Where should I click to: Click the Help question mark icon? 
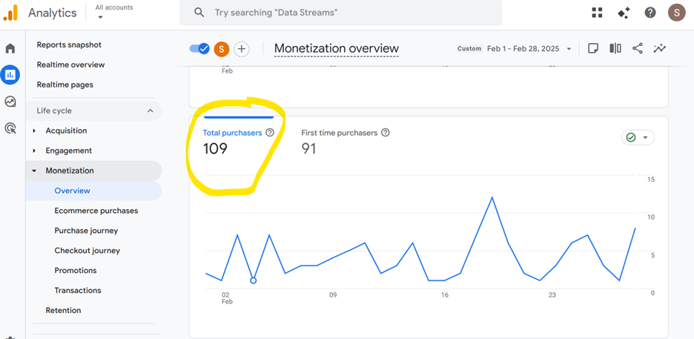point(650,13)
